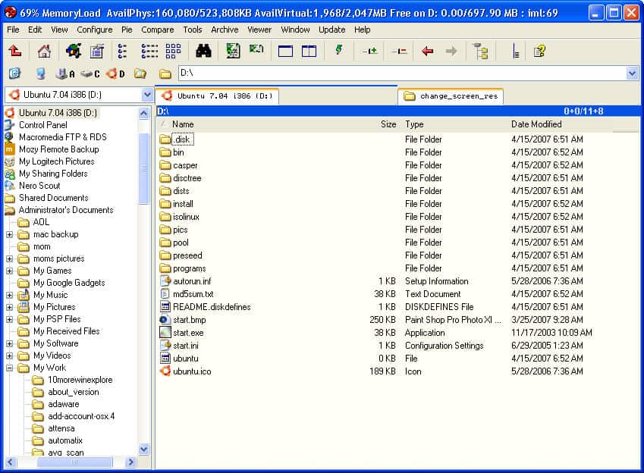Select the start.exe file

[x=188, y=333]
